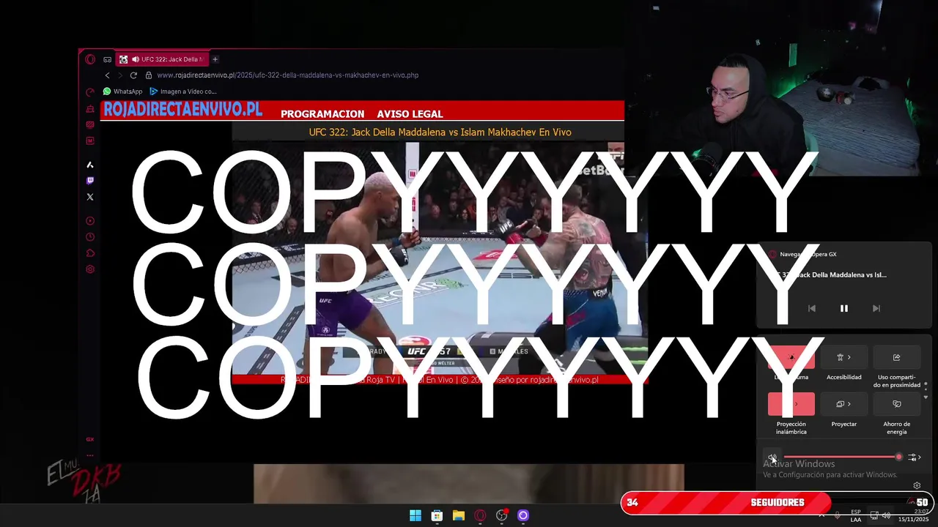
Task: Open Aria AI icon in Opera sidebar
Action: pos(90,165)
